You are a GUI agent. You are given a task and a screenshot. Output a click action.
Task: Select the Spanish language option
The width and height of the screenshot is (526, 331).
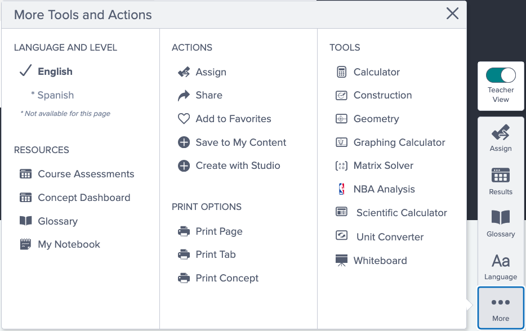point(55,95)
